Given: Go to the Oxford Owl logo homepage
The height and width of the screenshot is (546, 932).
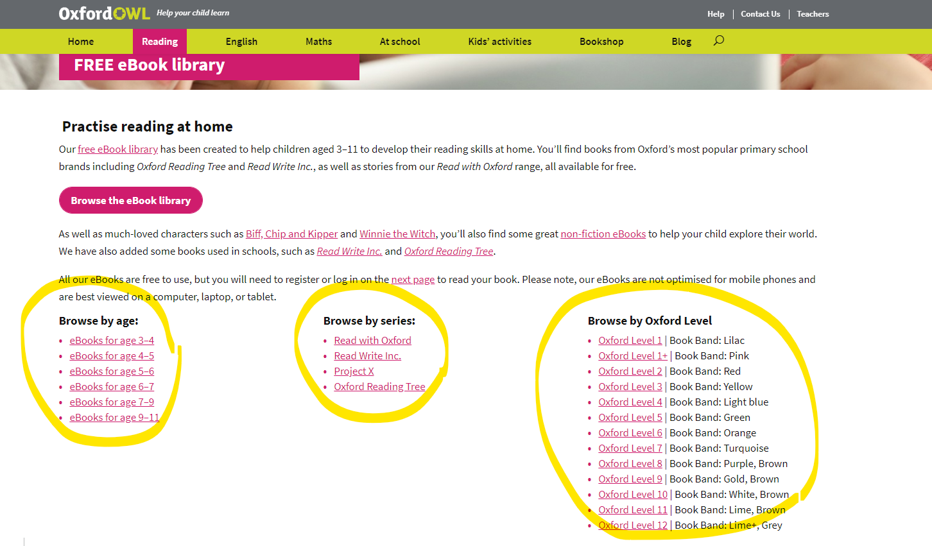Looking at the screenshot, I should 104,13.
